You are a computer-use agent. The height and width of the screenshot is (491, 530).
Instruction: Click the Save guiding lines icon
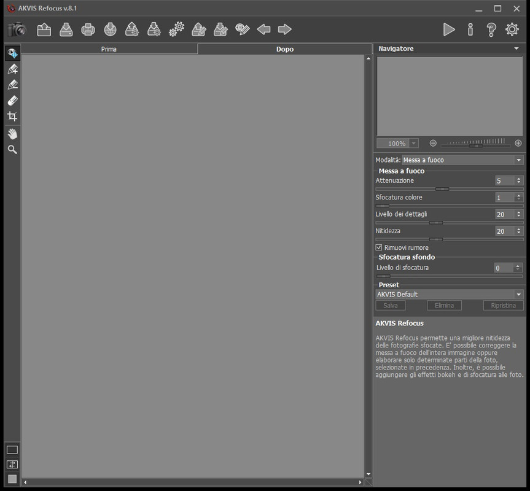tap(220, 29)
